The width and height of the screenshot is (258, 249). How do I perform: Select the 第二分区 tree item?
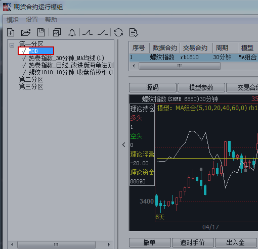31,79
